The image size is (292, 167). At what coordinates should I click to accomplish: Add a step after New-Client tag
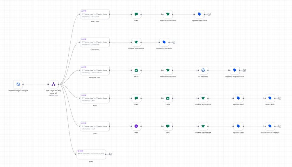pyautogui.click(x=280, y=98)
